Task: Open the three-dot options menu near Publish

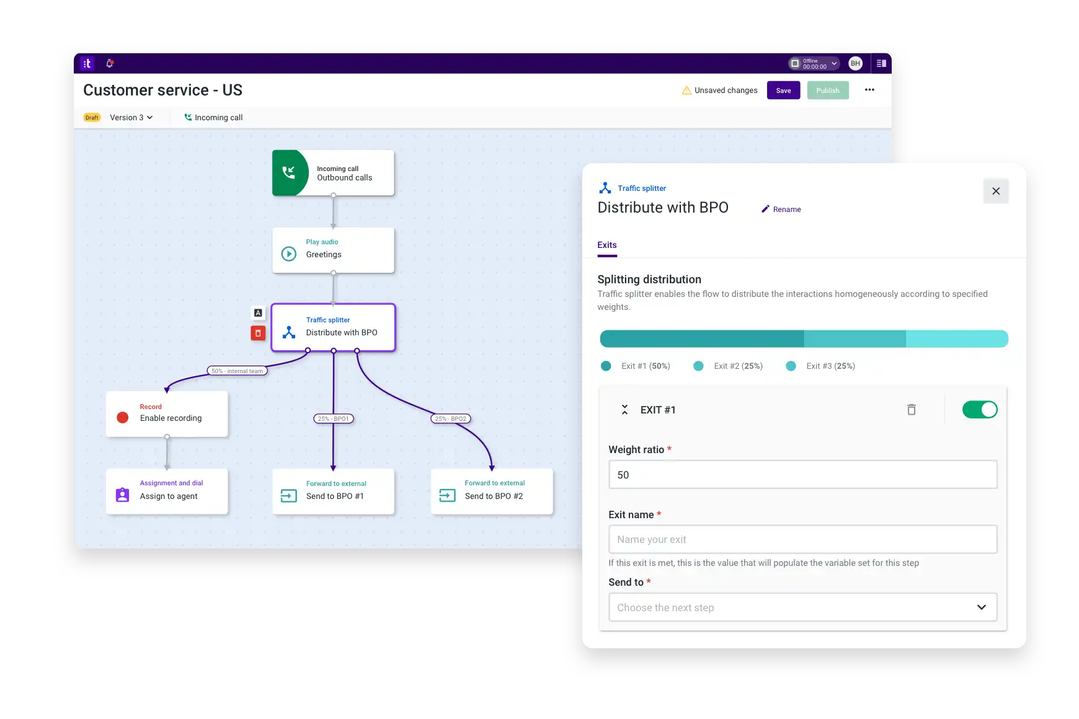Action: pyautogui.click(x=869, y=90)
